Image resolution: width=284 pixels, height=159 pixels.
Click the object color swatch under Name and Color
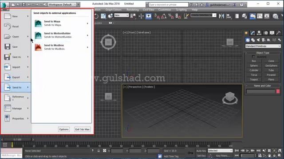click(x=278, y=91)
